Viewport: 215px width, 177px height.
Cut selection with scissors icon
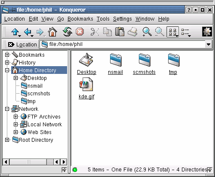95,32
